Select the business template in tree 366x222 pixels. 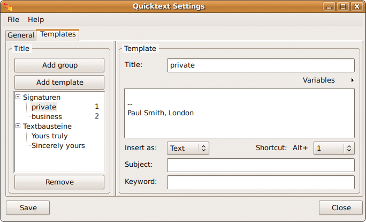click(x=47, y=116)
